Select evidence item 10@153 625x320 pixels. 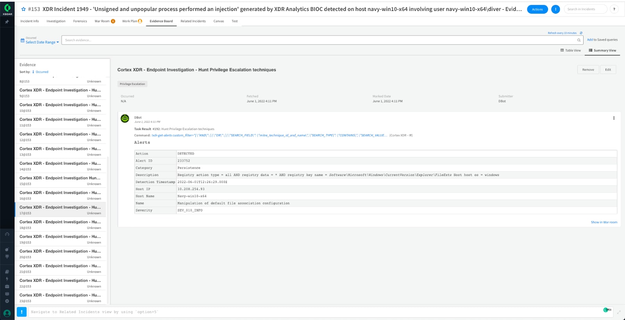[60, 107]
